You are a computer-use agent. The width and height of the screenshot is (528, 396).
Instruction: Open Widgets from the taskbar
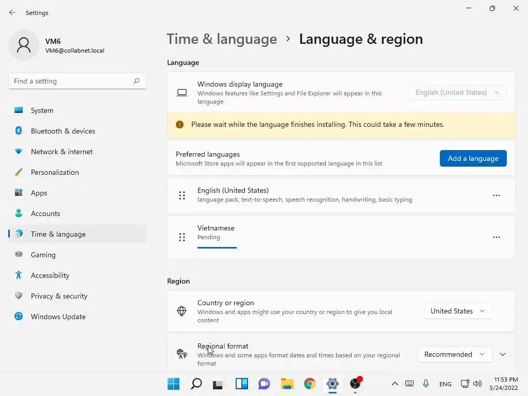click(x=242, y=384)
